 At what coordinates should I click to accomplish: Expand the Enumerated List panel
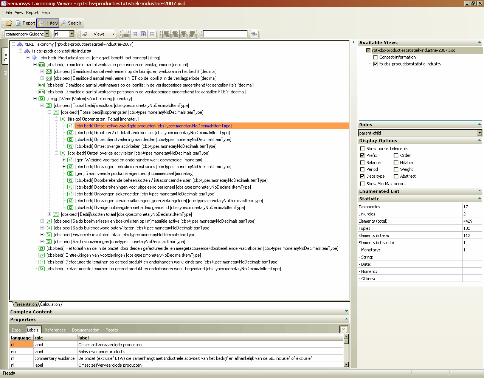pos(479,191)
